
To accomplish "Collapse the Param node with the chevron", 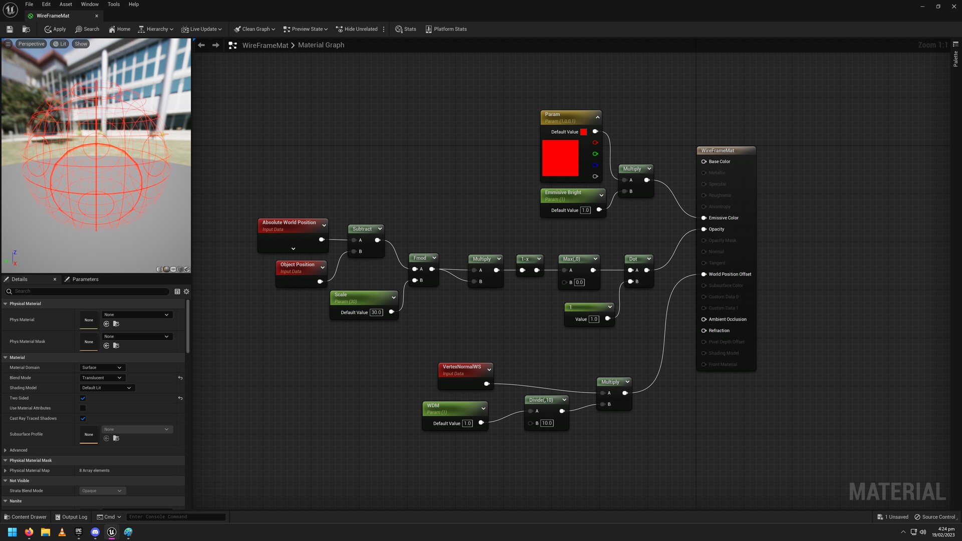I will coord(597,117).
